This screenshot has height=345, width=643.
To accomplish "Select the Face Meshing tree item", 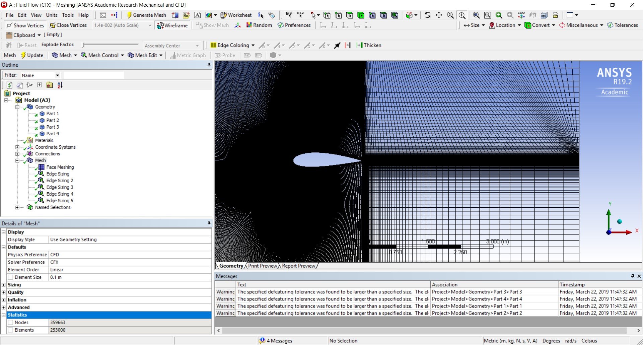I will 60,167.
